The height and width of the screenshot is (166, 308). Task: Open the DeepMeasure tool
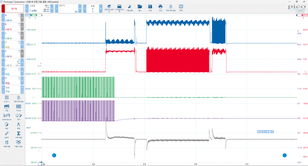click(x=7, y=116)
